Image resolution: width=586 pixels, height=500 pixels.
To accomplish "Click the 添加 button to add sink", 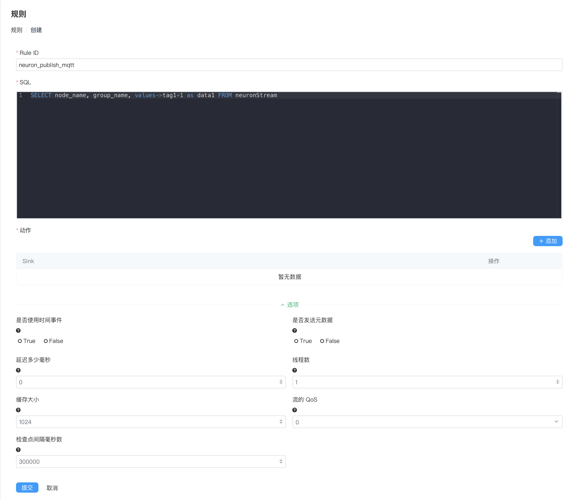I will pyautogui.click(x=548, y=241).
